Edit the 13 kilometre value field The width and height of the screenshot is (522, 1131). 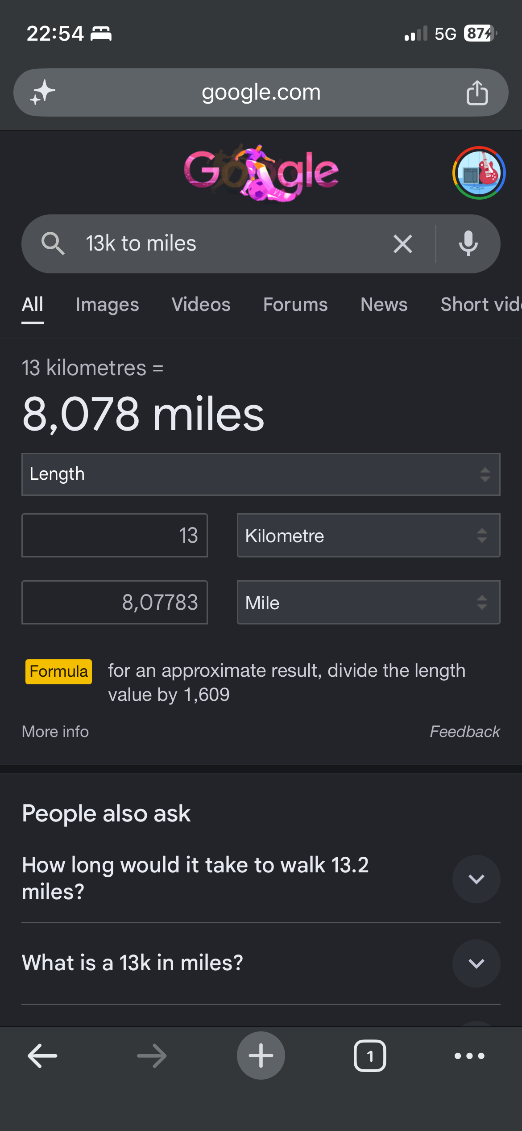point(115,536)
